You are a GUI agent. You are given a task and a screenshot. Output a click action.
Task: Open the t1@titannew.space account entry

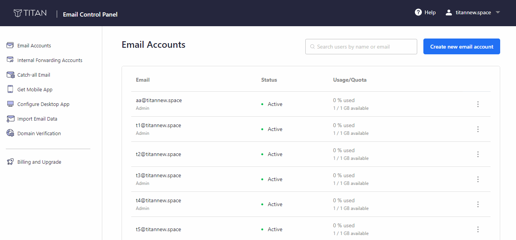(x=159, y=125)
